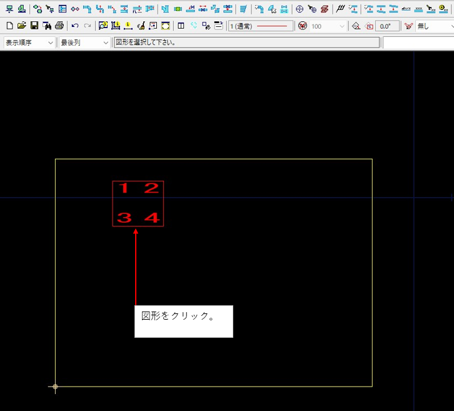Click the pipe elbow tool icon

pyautogui.click(x=87, y=9)
